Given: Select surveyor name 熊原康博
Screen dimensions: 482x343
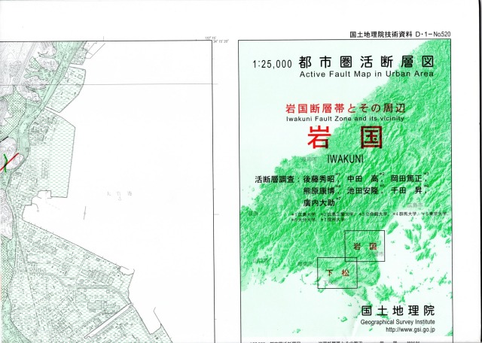Looking at the screenshot, I should [x=319, y=191].
